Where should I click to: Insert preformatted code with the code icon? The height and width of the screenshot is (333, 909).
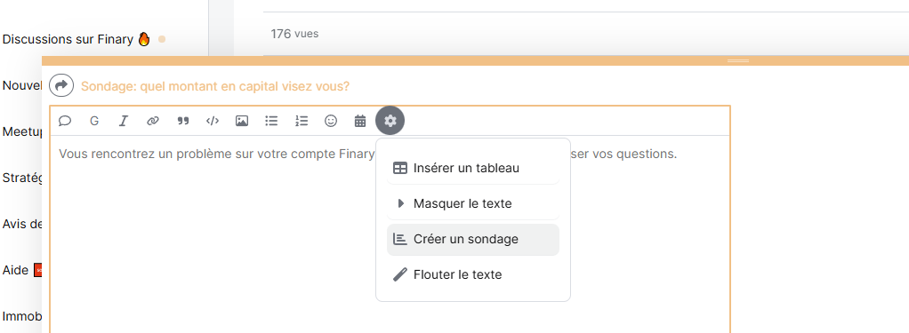tap(213, 121)
